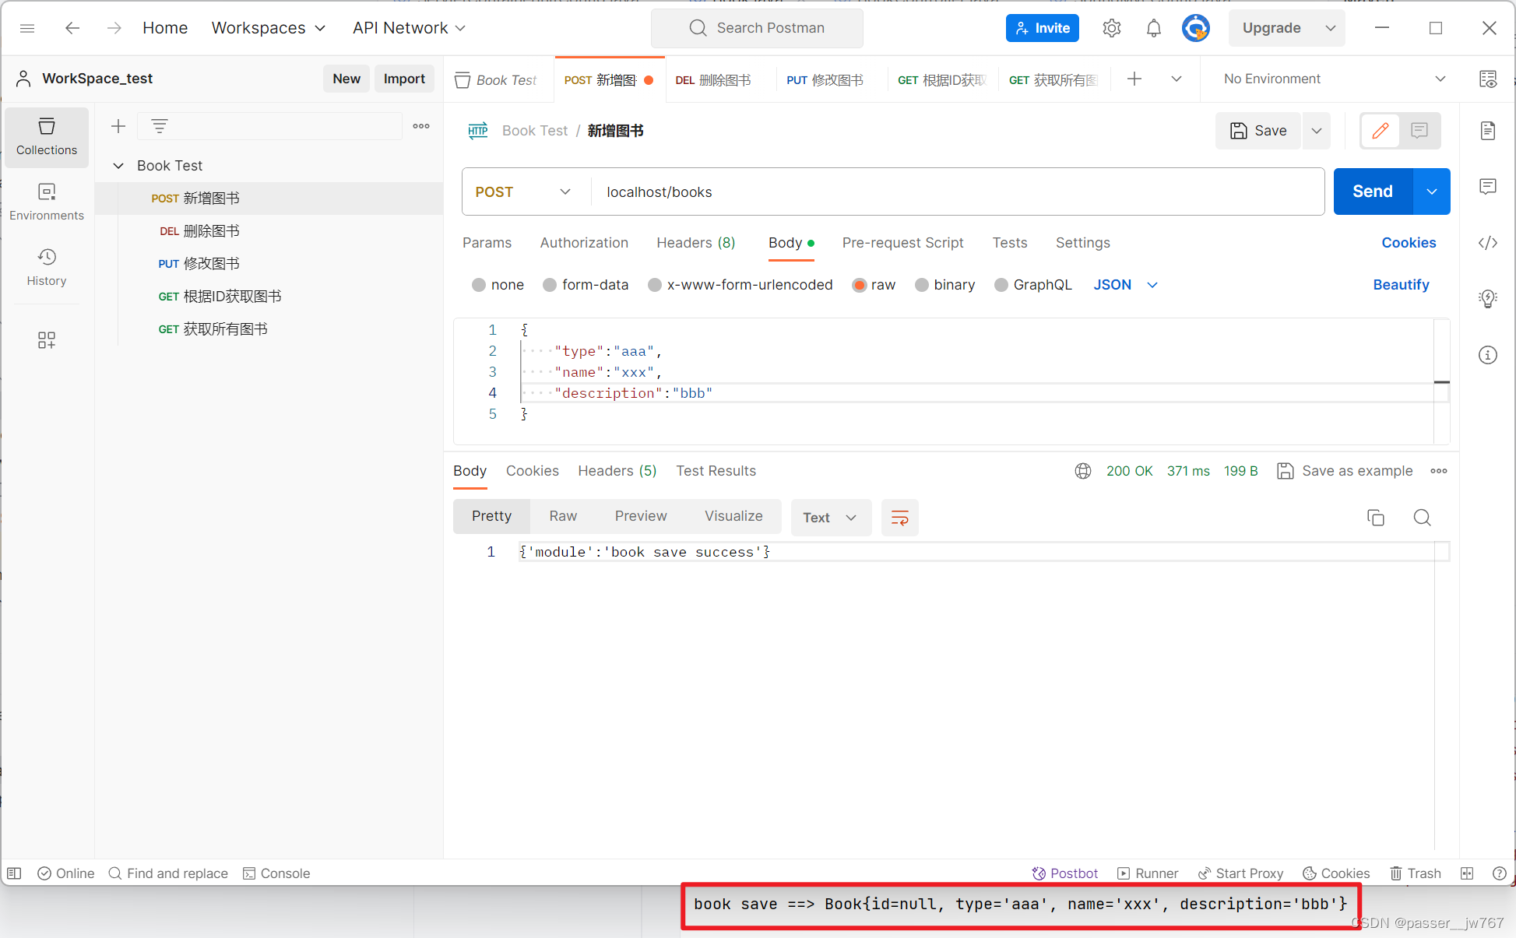Open the Environments sidebar panel
The height and width of the screenshot is (938, 1516).
(x=47, y=202)
